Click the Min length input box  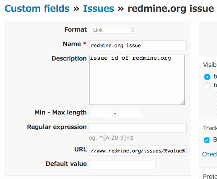coord(100,113)
